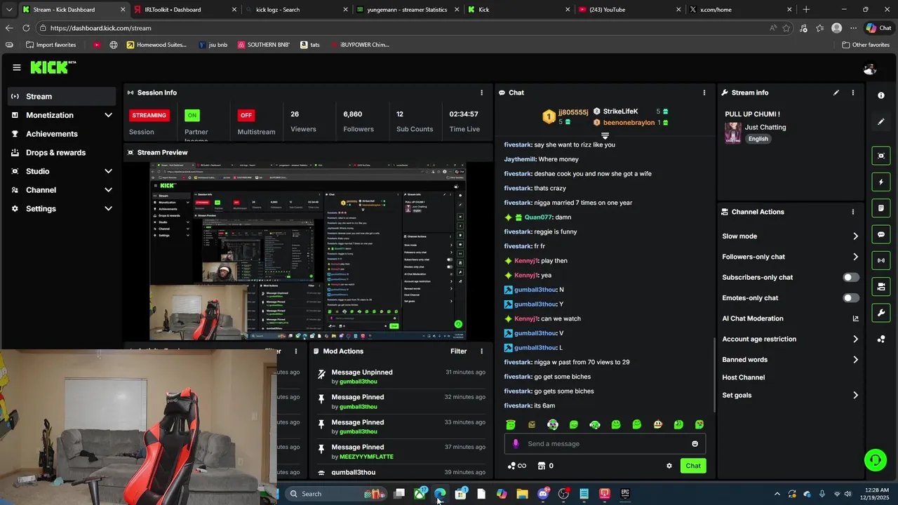Click the shop icon below message box

pyautogui.click(x=542, y=466)
